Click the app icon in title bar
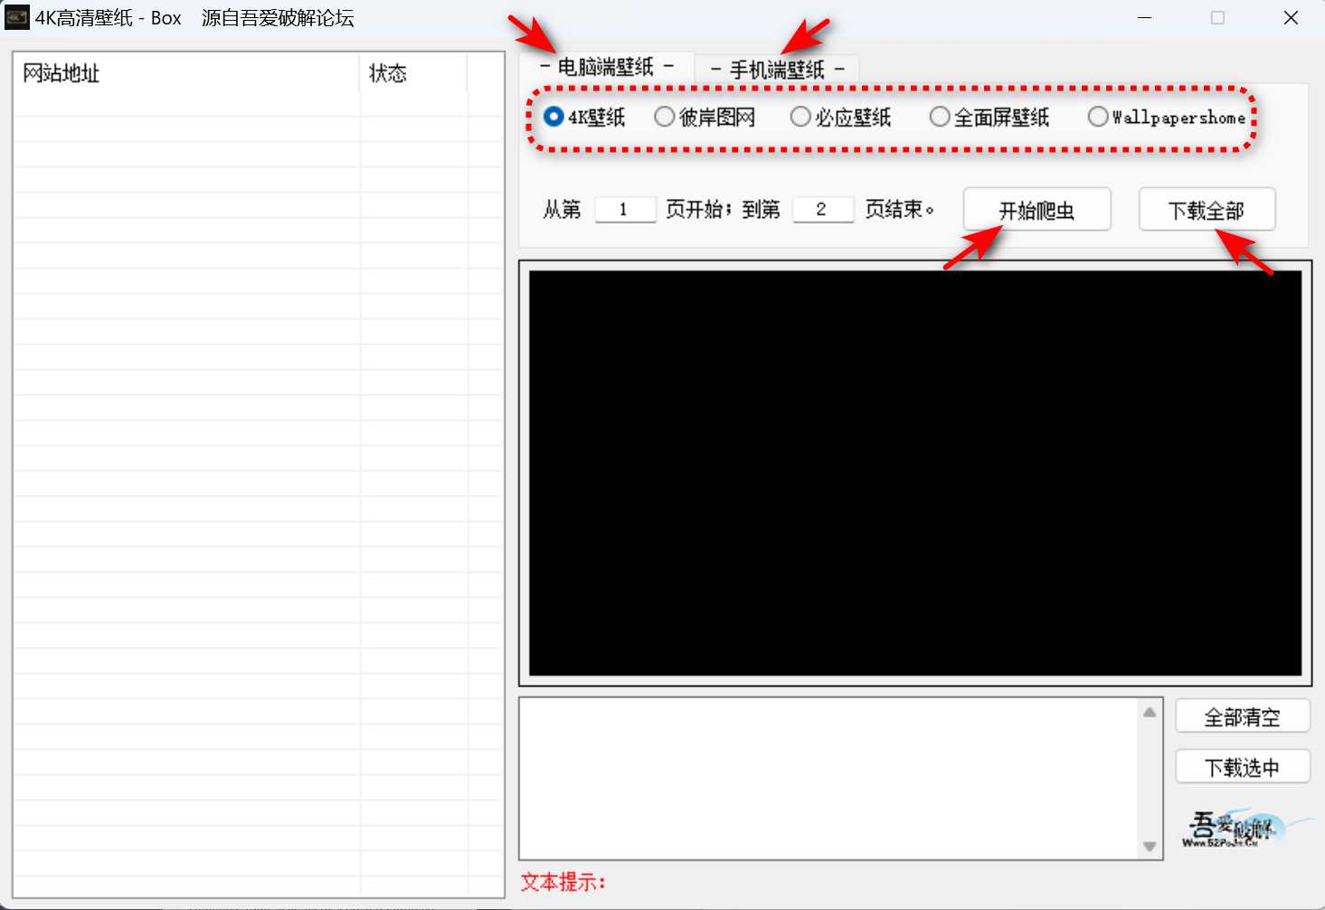This screenshot has width=1325, height=910. (x=17, y=17)
